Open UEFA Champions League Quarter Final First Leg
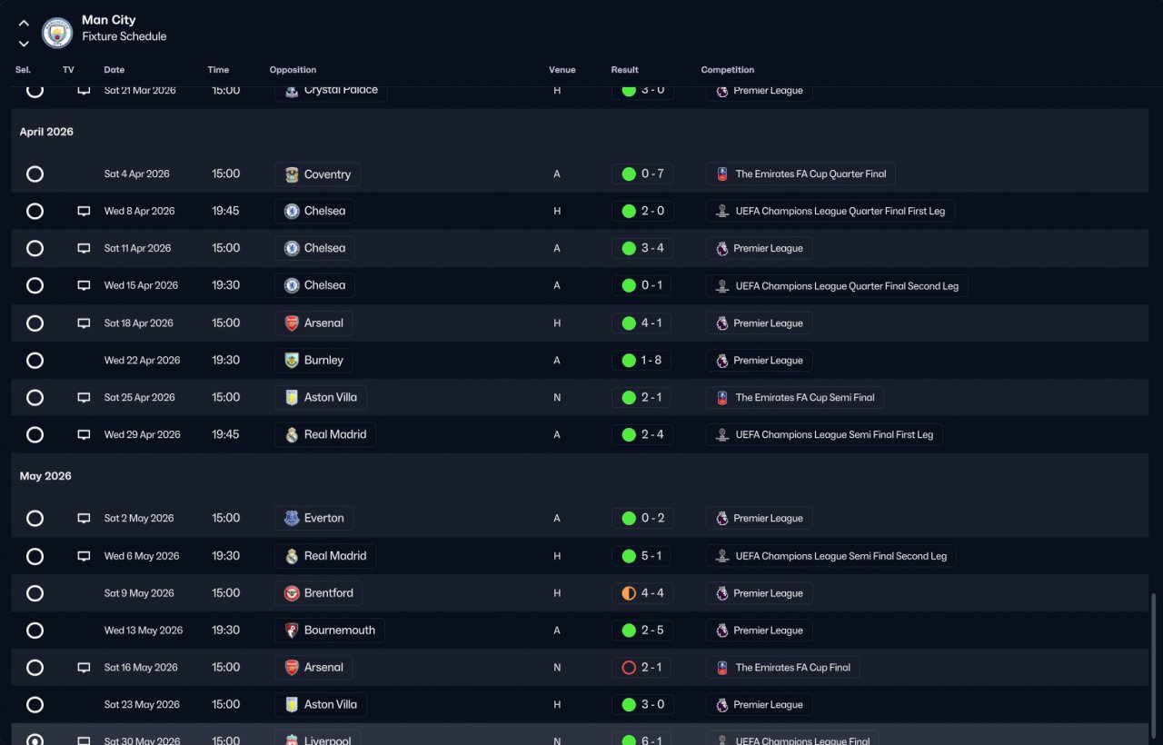This screenshot has height=745, width=1163. coord(830,211)
